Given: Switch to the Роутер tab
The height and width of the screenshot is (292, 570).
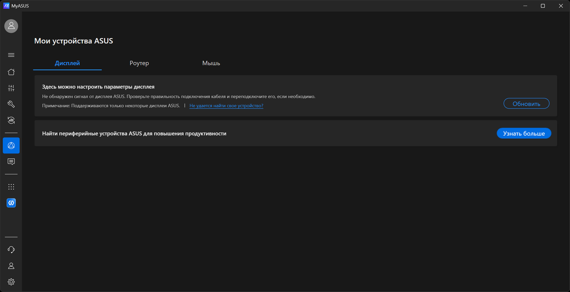Looking at the screenshot, I should pyautogui.click(x=139, y=63).
